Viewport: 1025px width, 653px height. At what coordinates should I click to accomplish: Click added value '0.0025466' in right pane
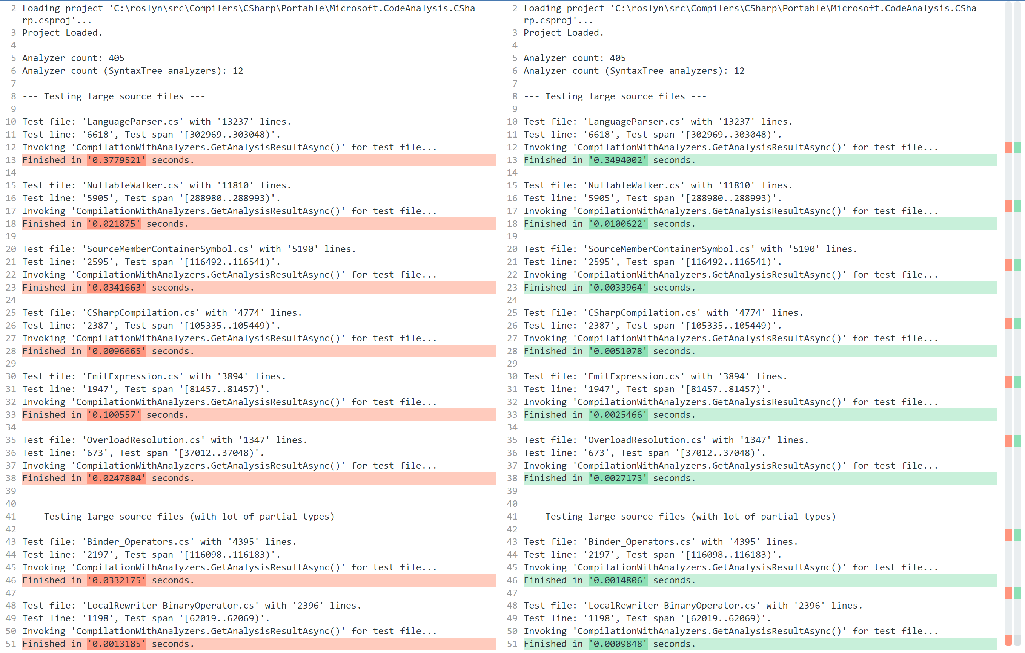click(618, 415)
